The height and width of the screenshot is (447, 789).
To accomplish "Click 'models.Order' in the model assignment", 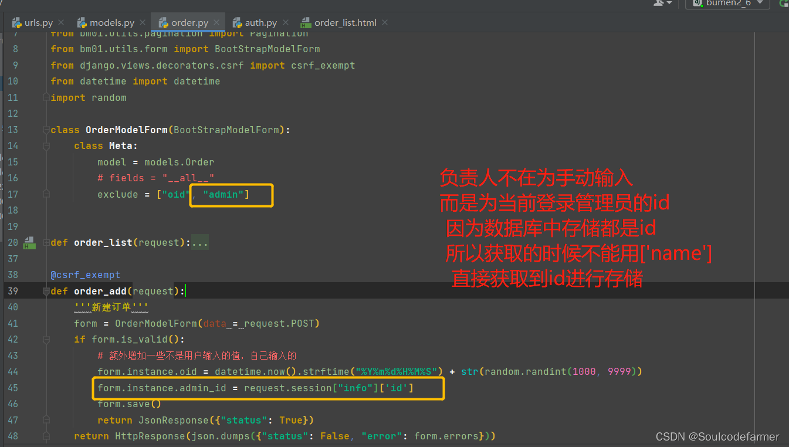I will pos(180,162).
